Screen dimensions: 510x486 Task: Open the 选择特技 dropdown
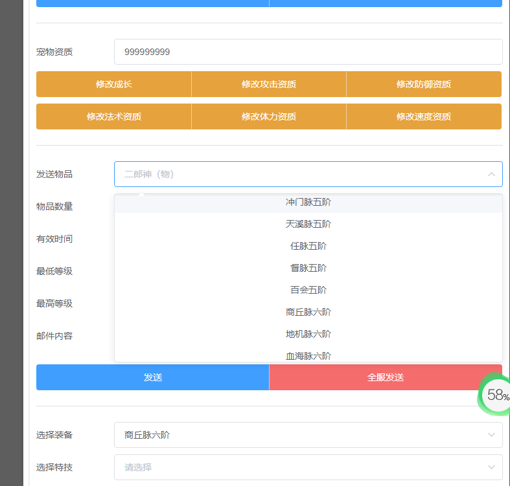[308, 467]
